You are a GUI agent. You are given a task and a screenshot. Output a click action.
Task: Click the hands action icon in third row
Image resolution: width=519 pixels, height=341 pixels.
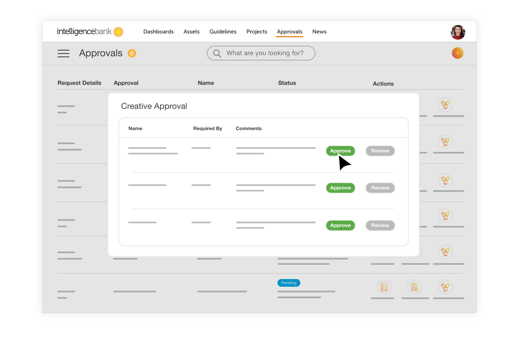coord(445,180)
